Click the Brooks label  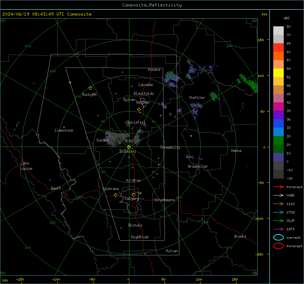point(240,236)
